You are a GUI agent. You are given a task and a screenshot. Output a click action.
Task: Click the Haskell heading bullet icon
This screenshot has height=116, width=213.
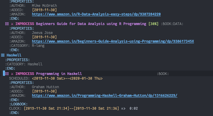(x=3, y=55)
